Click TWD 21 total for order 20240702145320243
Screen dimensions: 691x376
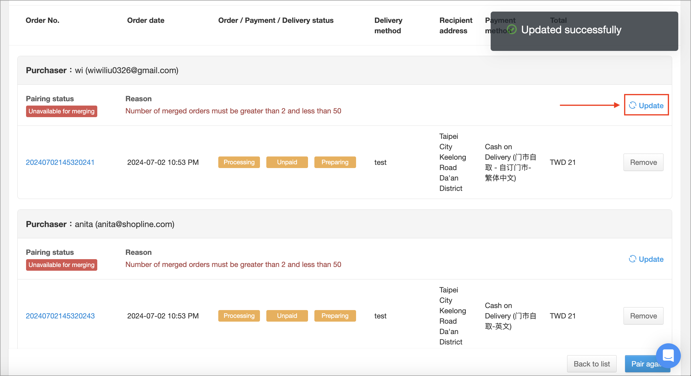point(562,316)
